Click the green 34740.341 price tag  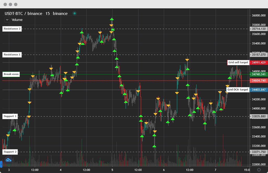[x=259, y=74]
